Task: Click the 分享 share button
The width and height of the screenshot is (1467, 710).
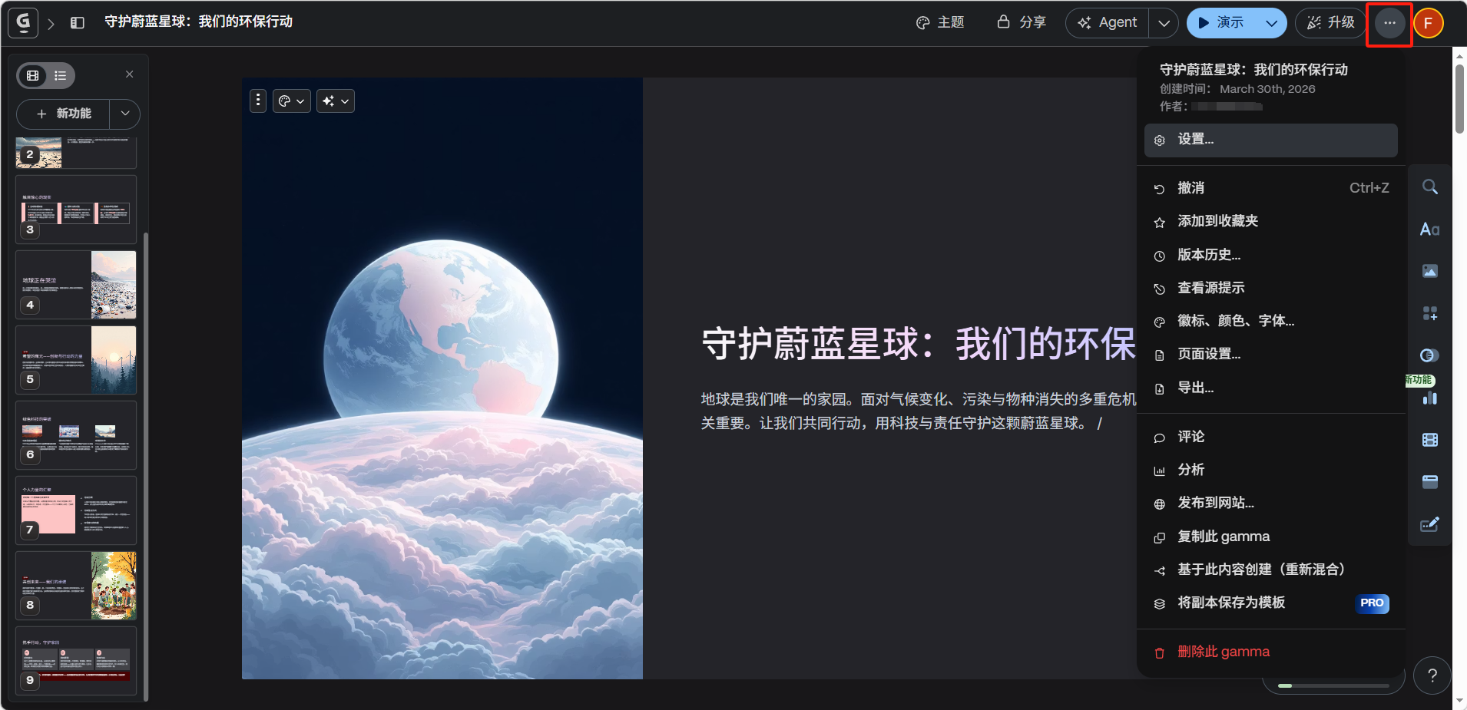Action: pos(1022,23)
